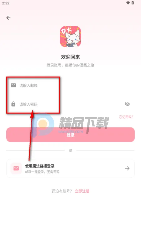Viewport: 141px width, 251px height.
Task: Open the 立即注册 sign-up link
Action: tap(82, 191)
